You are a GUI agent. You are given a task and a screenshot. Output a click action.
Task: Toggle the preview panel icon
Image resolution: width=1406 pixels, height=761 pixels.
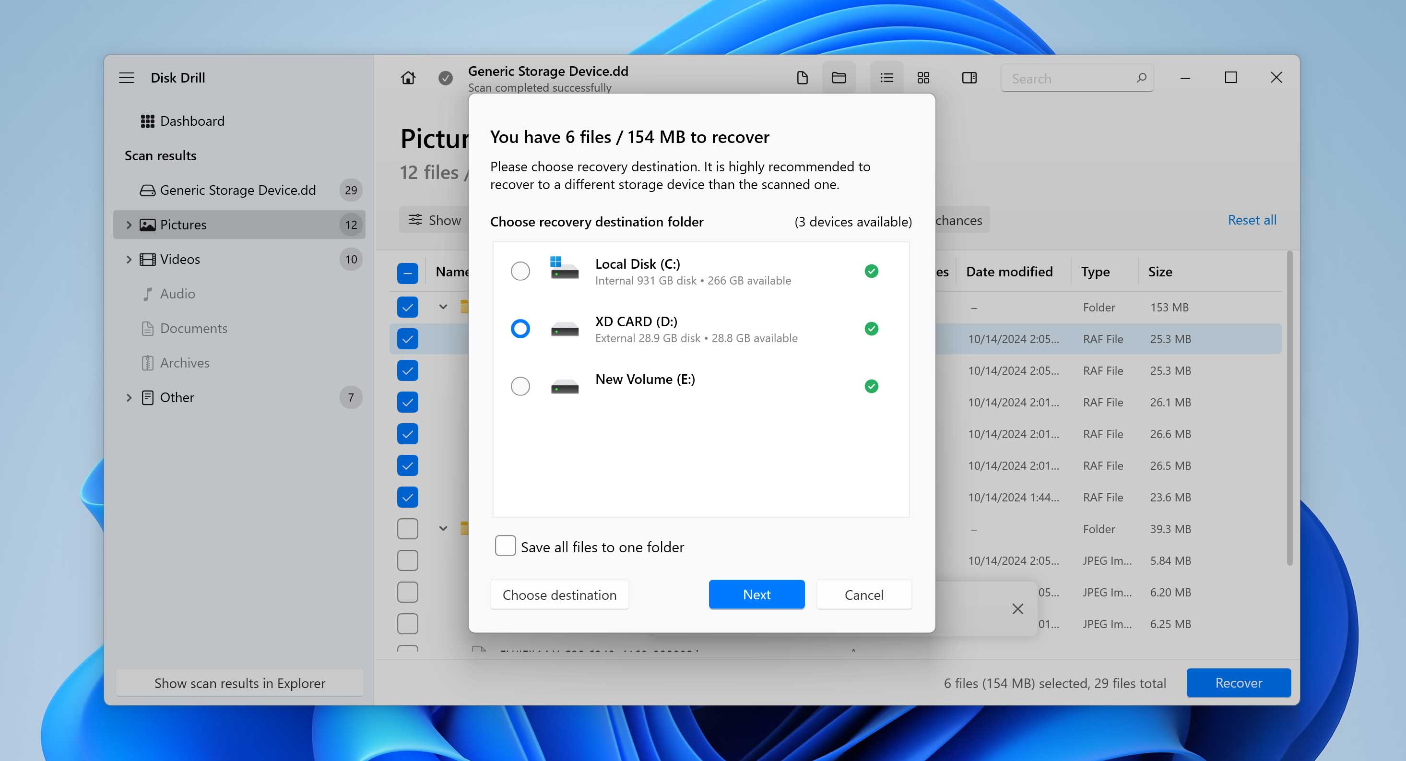click(x=969, y=78)
